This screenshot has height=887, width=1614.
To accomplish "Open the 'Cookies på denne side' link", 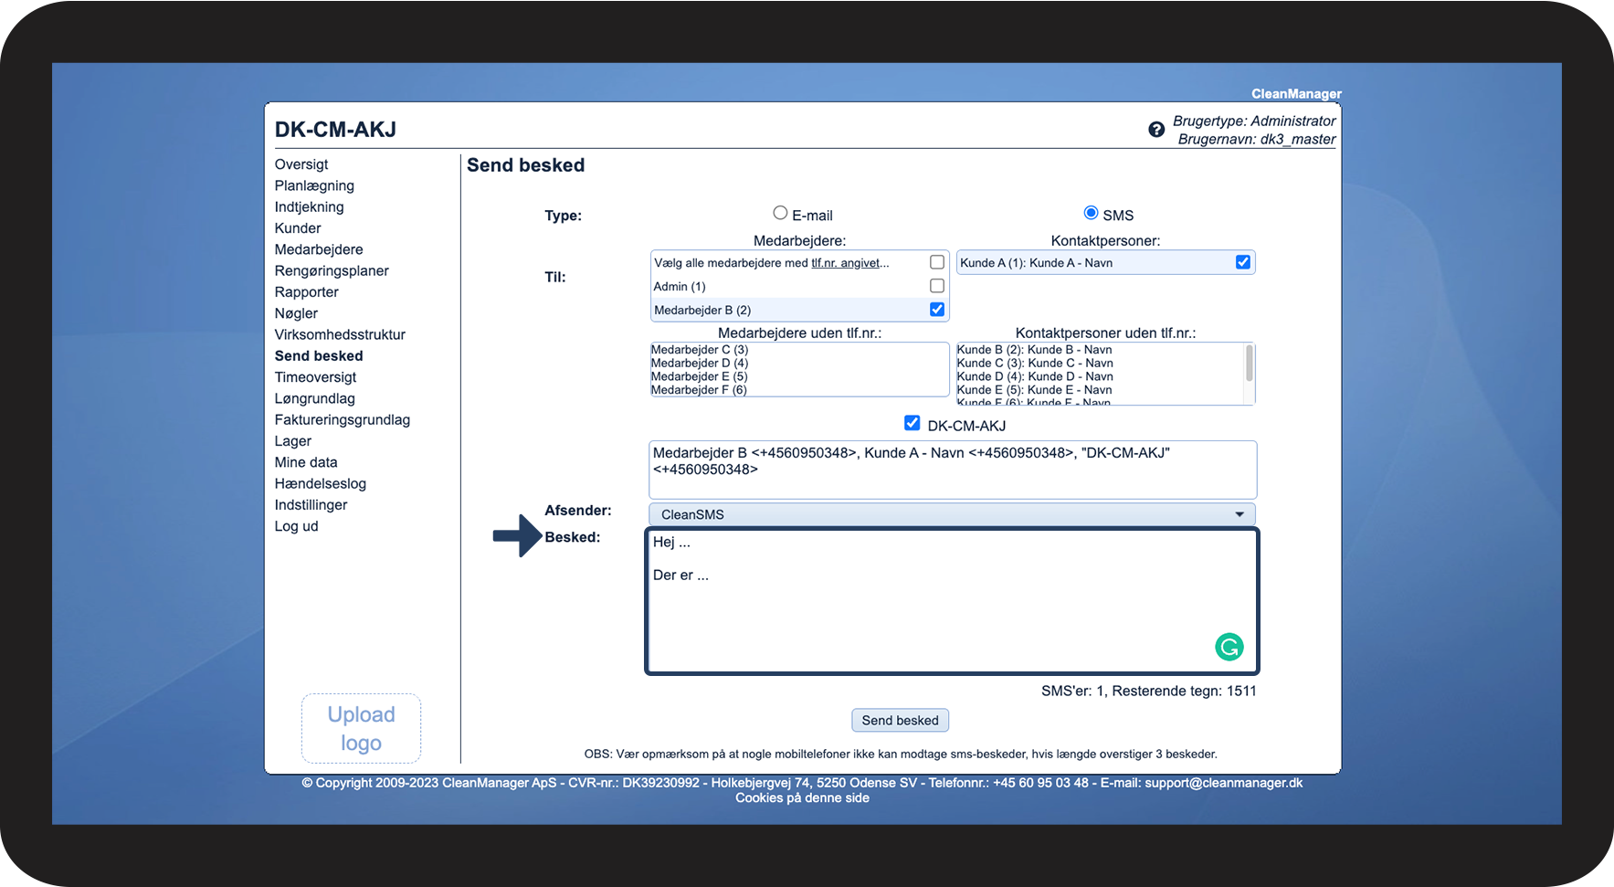I will coord(802,798).
